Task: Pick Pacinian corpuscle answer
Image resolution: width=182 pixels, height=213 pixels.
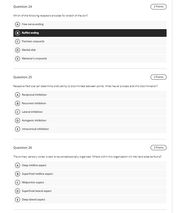Action: pos(90,41)
